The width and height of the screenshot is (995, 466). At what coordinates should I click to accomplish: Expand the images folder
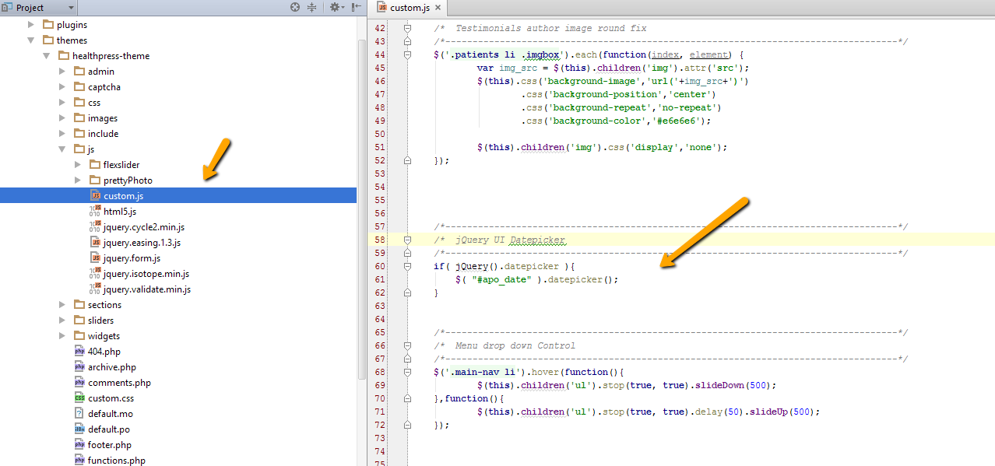point(62,118)
